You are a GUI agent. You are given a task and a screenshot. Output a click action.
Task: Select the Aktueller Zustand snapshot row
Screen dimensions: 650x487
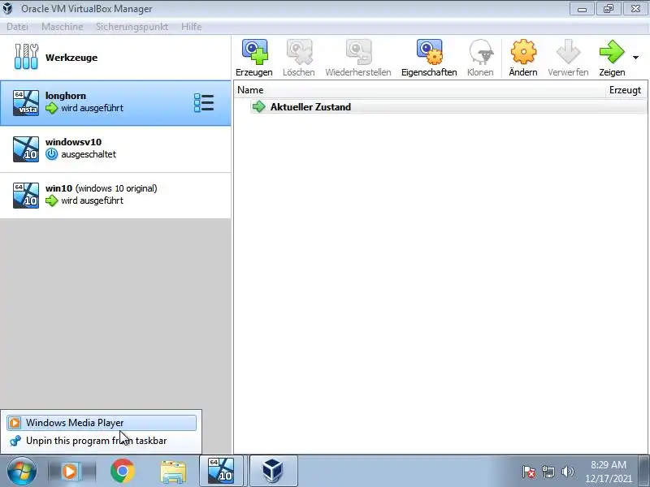[x=448, y=107]
